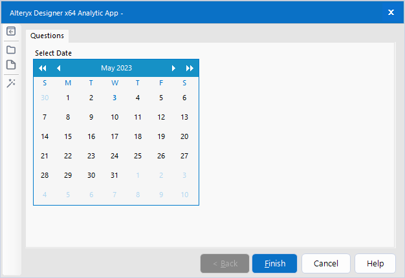
Task: Switch to the Questions tab
Action: (x=47, y=36)
